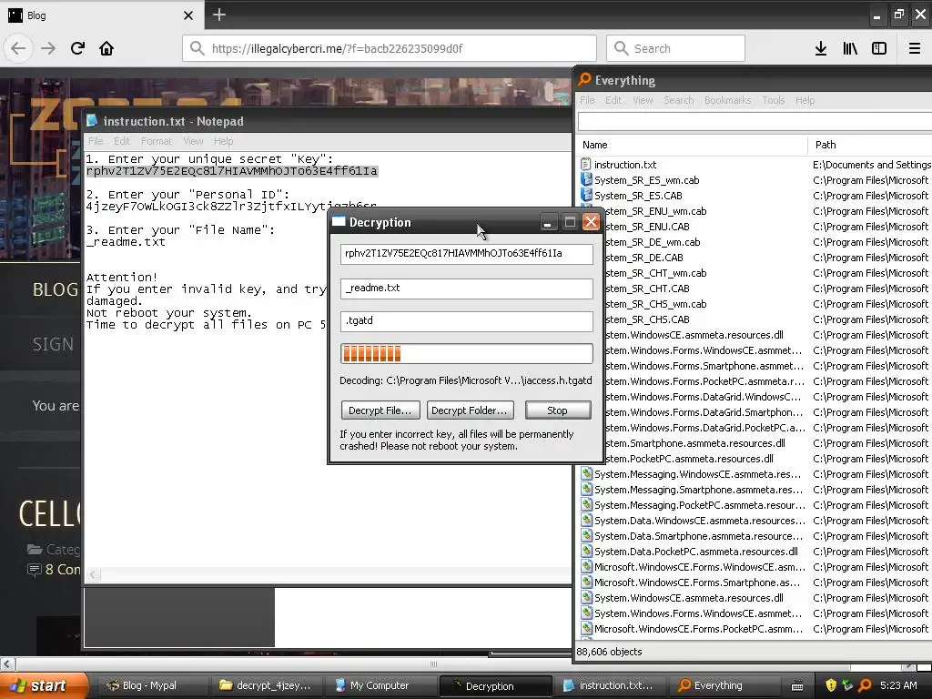Sort Everything results by Path column
932x699 pixels.
[870, 145]
